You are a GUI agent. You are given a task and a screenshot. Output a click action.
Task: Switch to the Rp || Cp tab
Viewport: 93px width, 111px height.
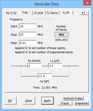11,13
